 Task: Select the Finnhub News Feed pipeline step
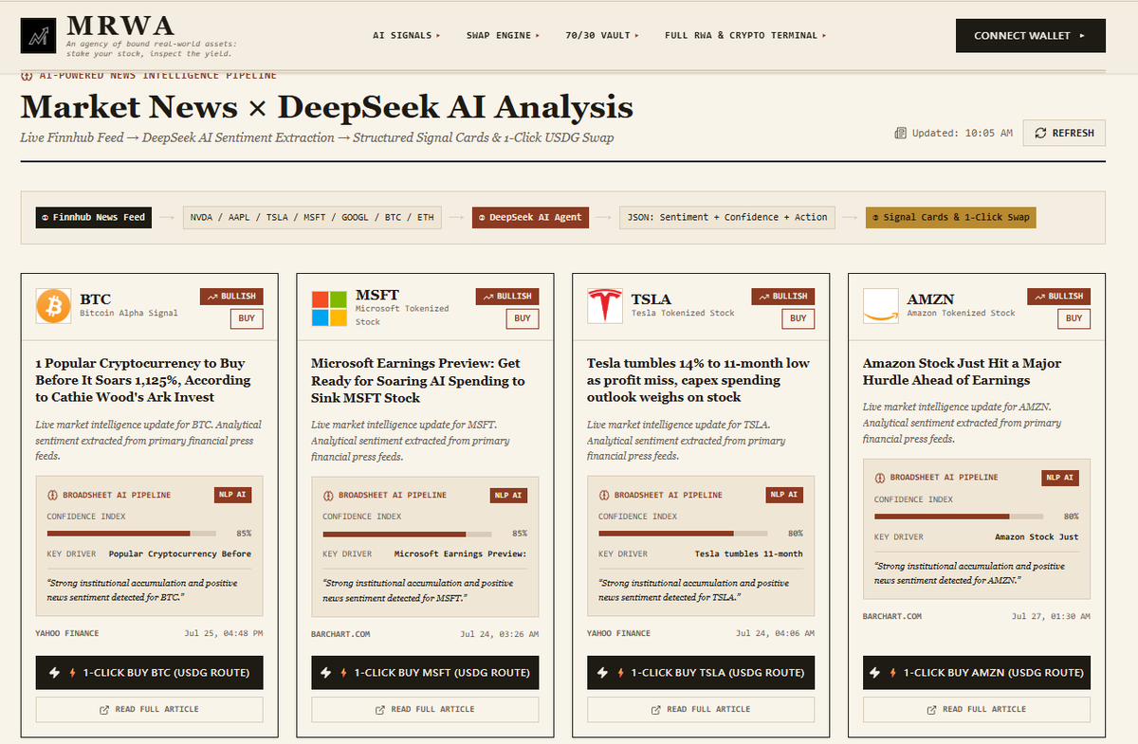click(x=94, y=217)
